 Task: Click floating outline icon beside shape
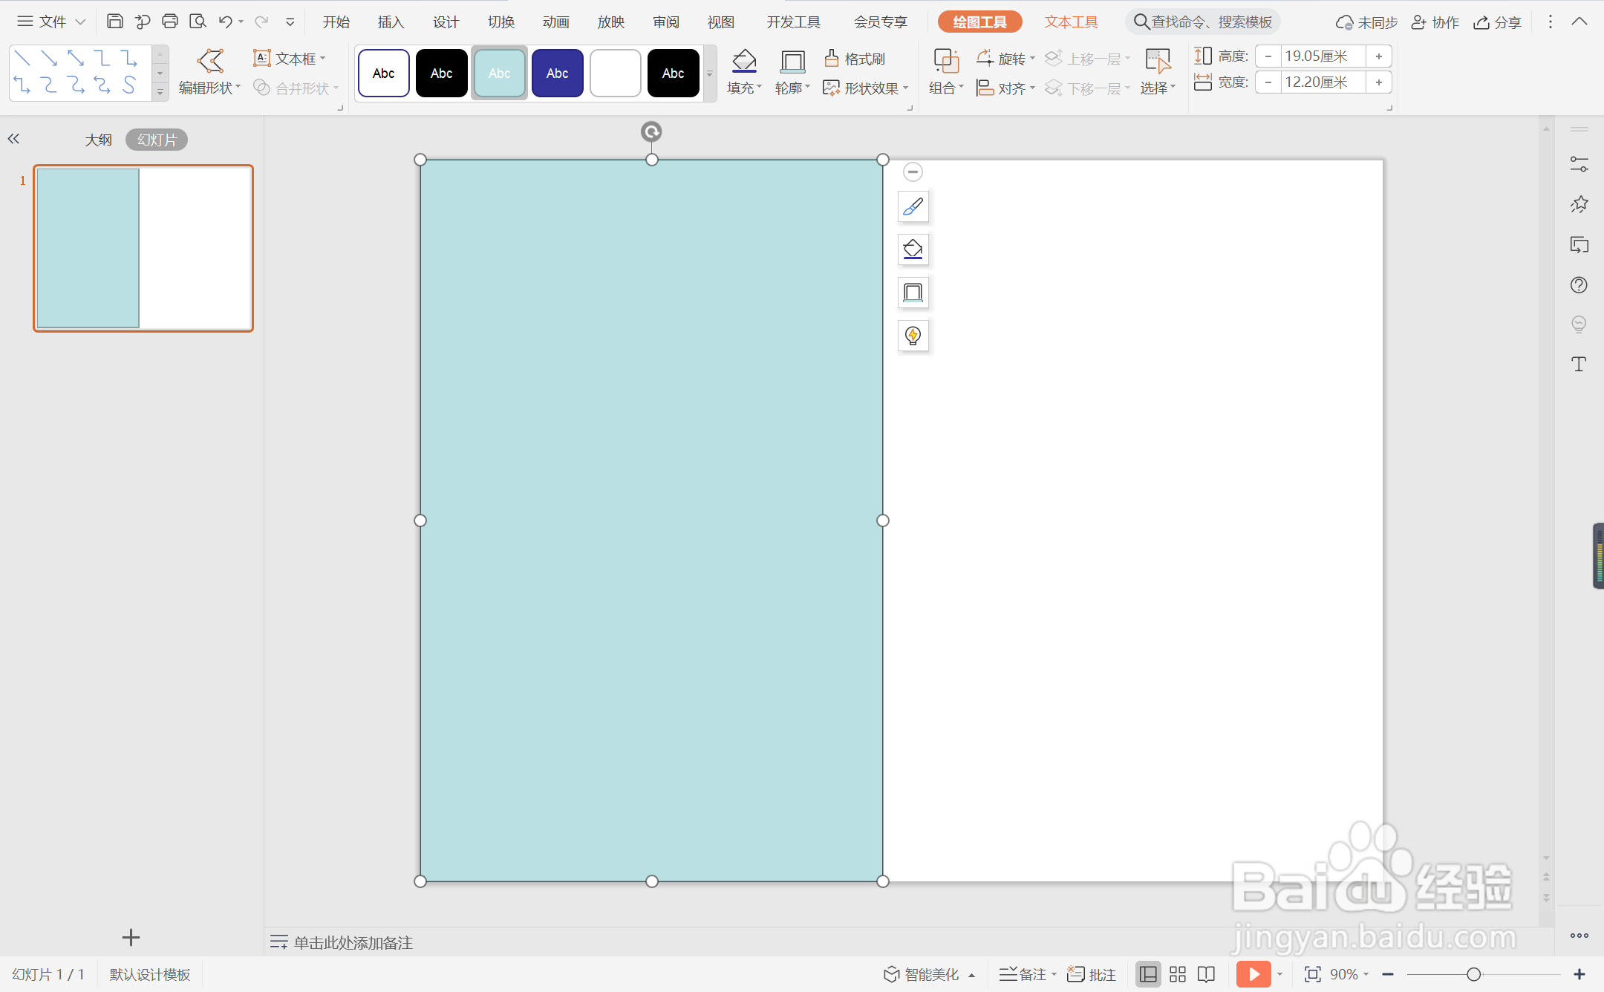point(913,293)
